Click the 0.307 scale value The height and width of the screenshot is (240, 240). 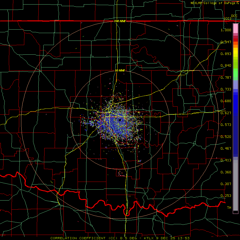pos(226,184)
